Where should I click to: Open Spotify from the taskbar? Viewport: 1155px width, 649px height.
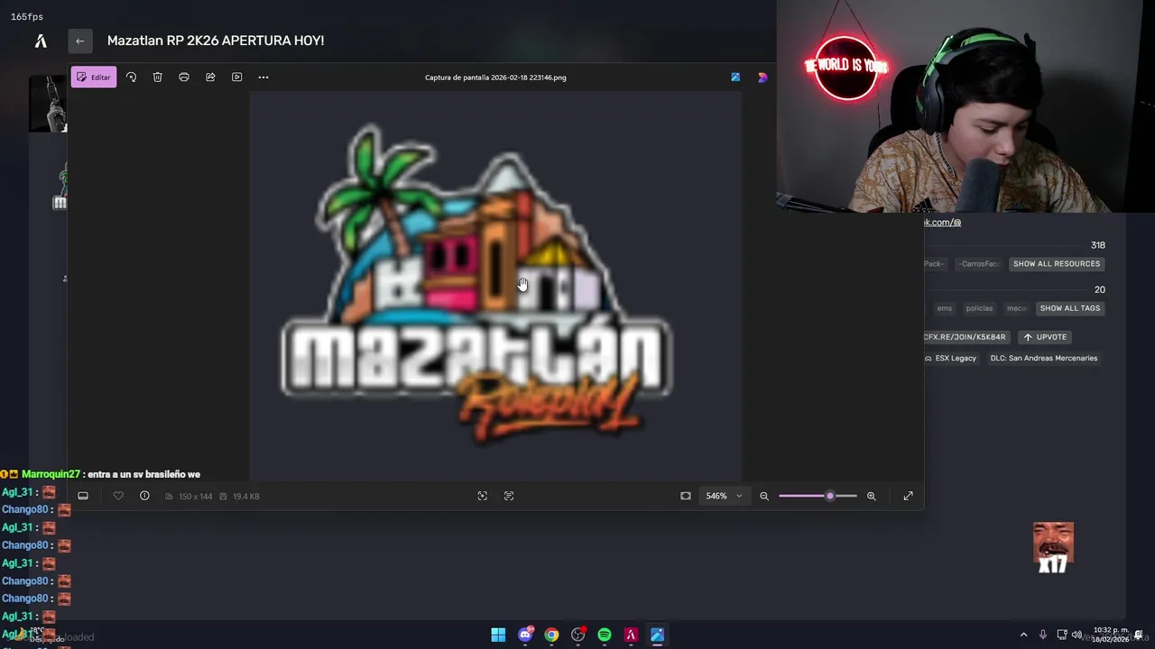(605, 635)
